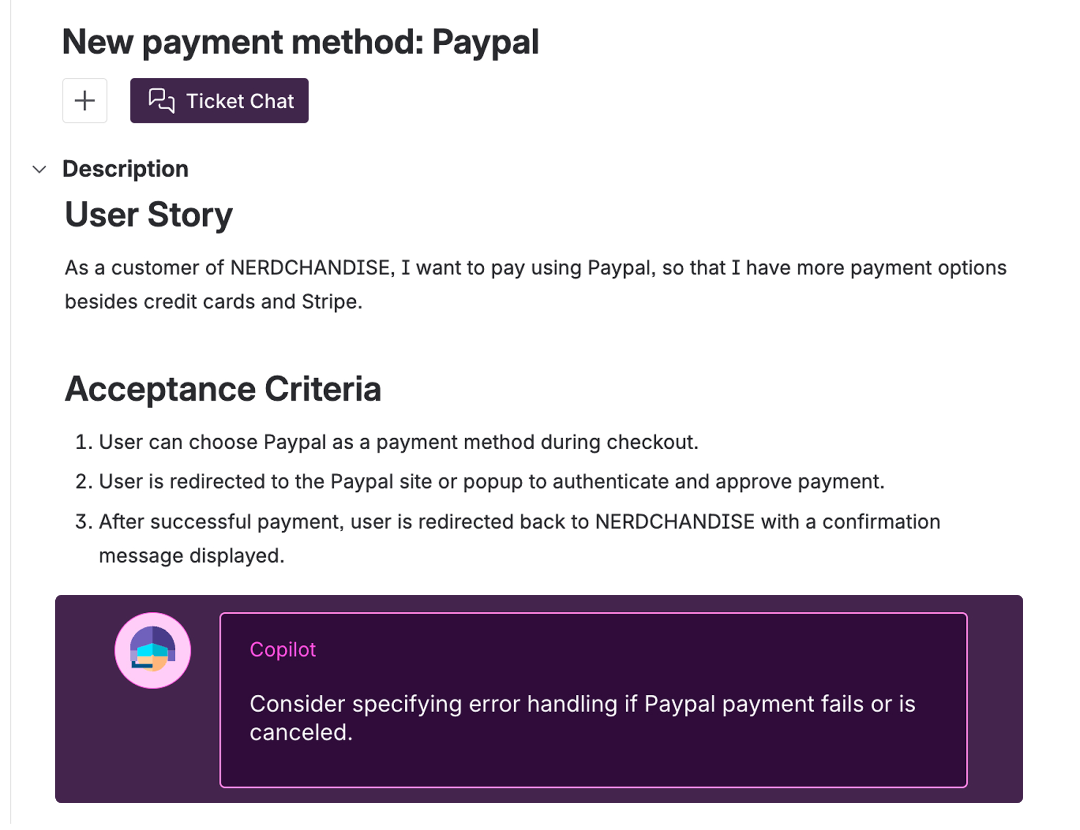Screen dimensions: 1080x830
Task: Click the "message displayed." continuation line
Action: [x=192, y=556]
